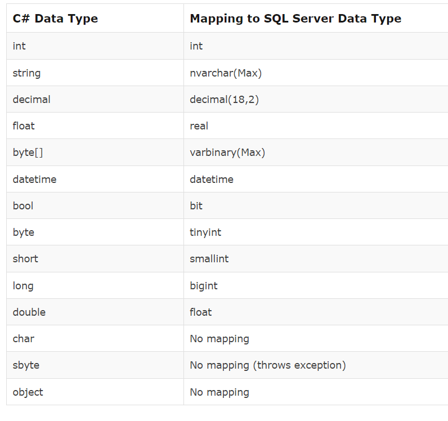Select the 'string' cell in first column
Image resolution: width=448 pixels, height=421 pixels.
pyautogui.click(x=95, y=73)
